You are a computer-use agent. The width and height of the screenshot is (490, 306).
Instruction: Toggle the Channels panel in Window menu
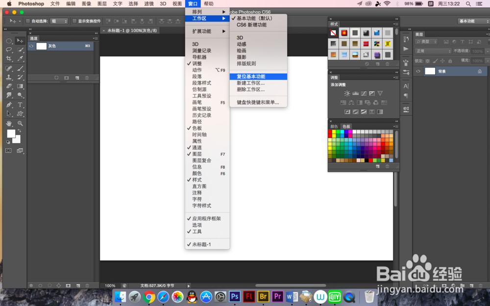point(207,147)
